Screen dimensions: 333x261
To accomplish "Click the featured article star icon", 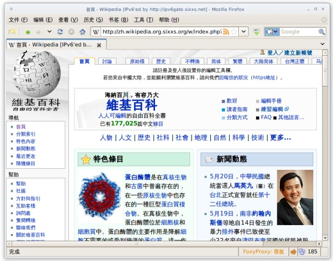I will click(x=86, y=159).
